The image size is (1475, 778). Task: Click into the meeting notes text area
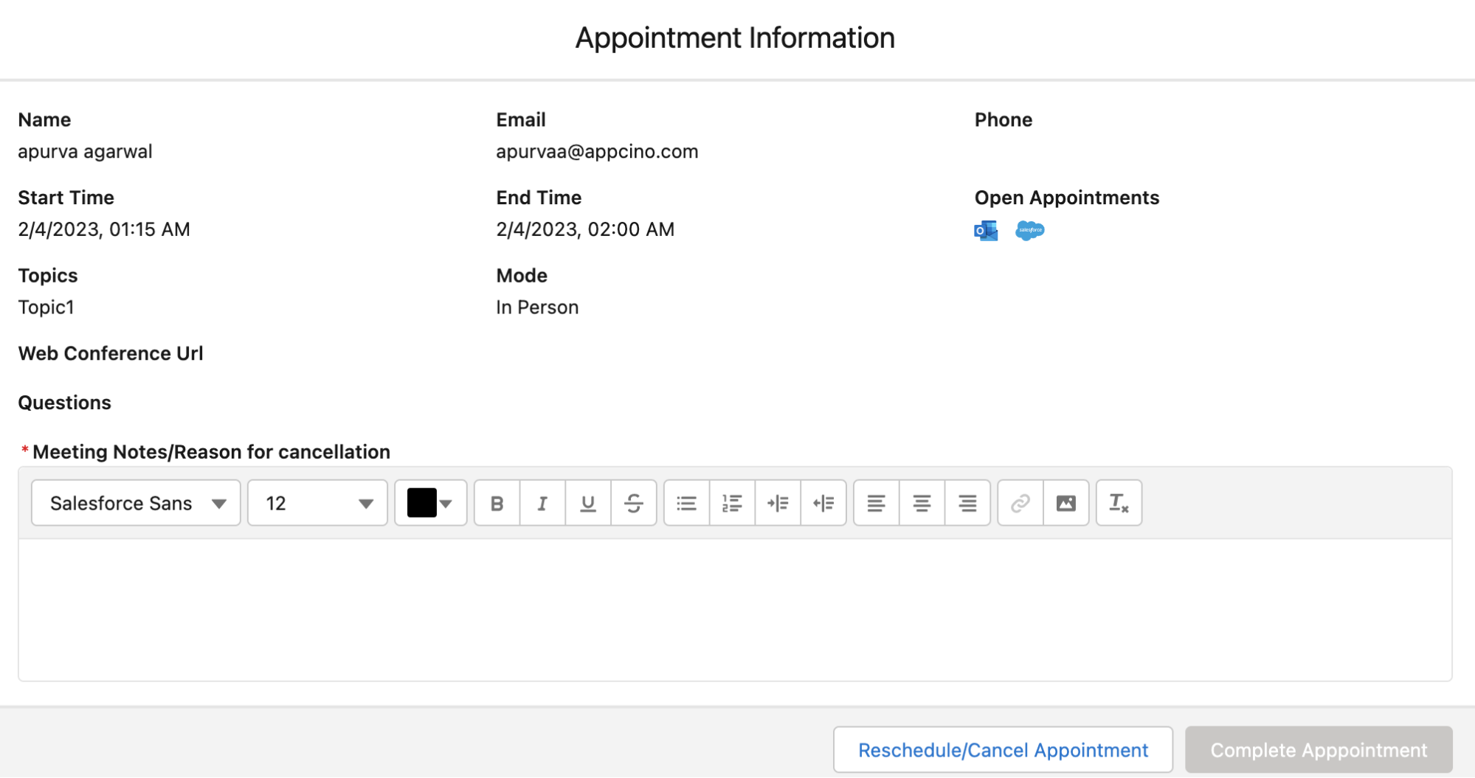point(734,609)
